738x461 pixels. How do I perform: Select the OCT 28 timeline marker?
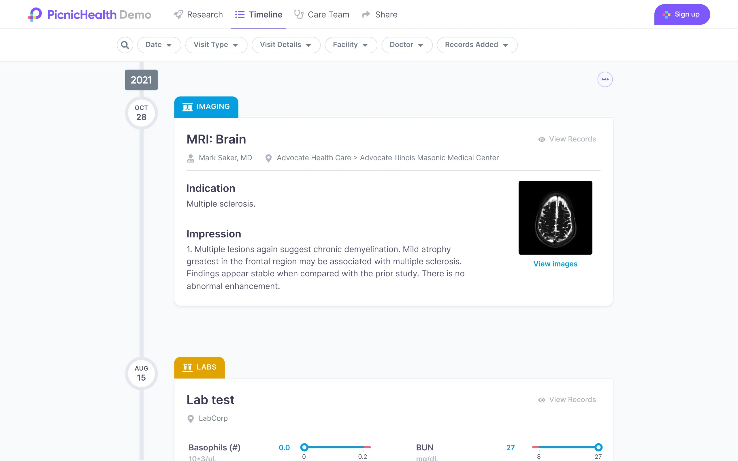(x=141, y=112)
